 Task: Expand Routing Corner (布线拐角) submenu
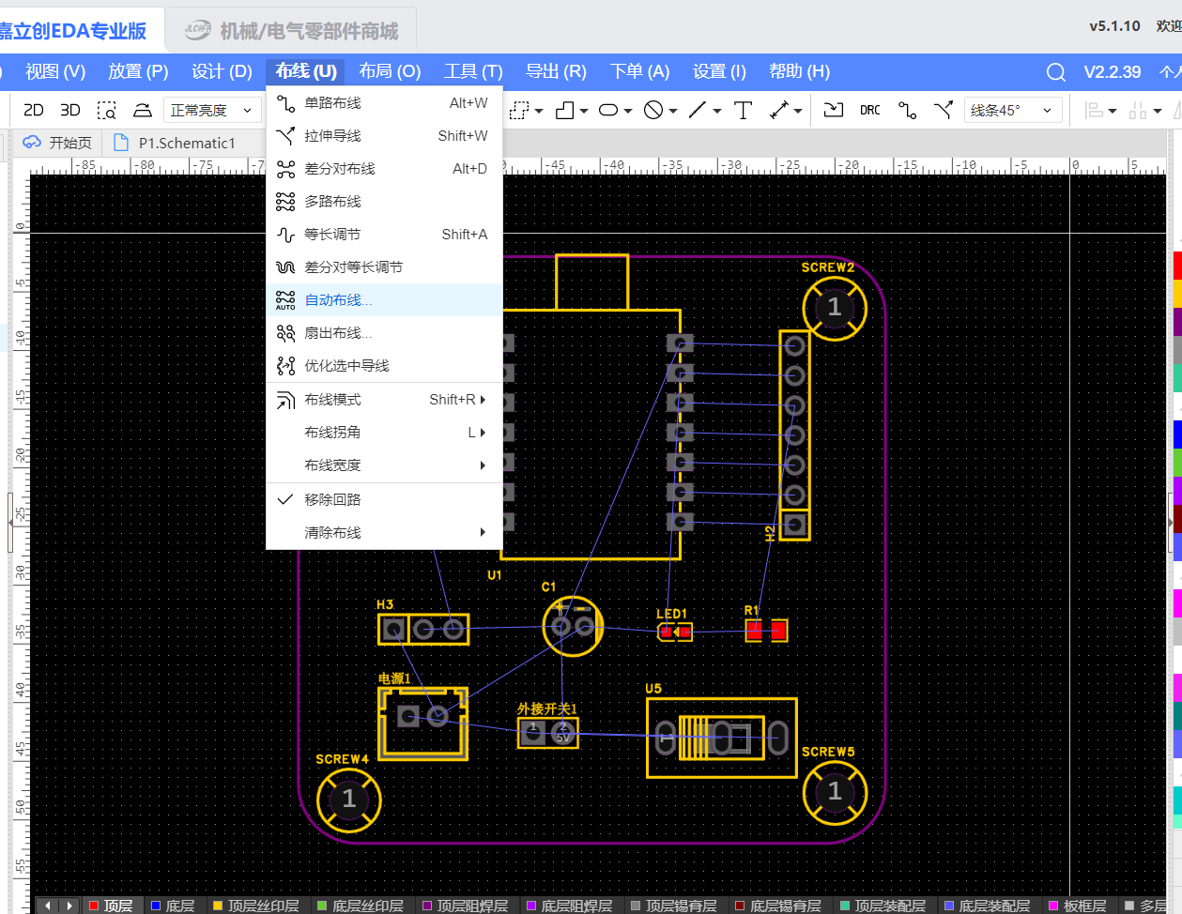[384, 433]
